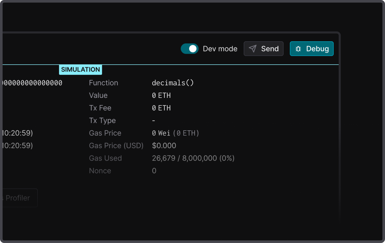Viewport: 385px width, 243px height.
Task: Click the bug icon on Debug
Action: (298, 49)
